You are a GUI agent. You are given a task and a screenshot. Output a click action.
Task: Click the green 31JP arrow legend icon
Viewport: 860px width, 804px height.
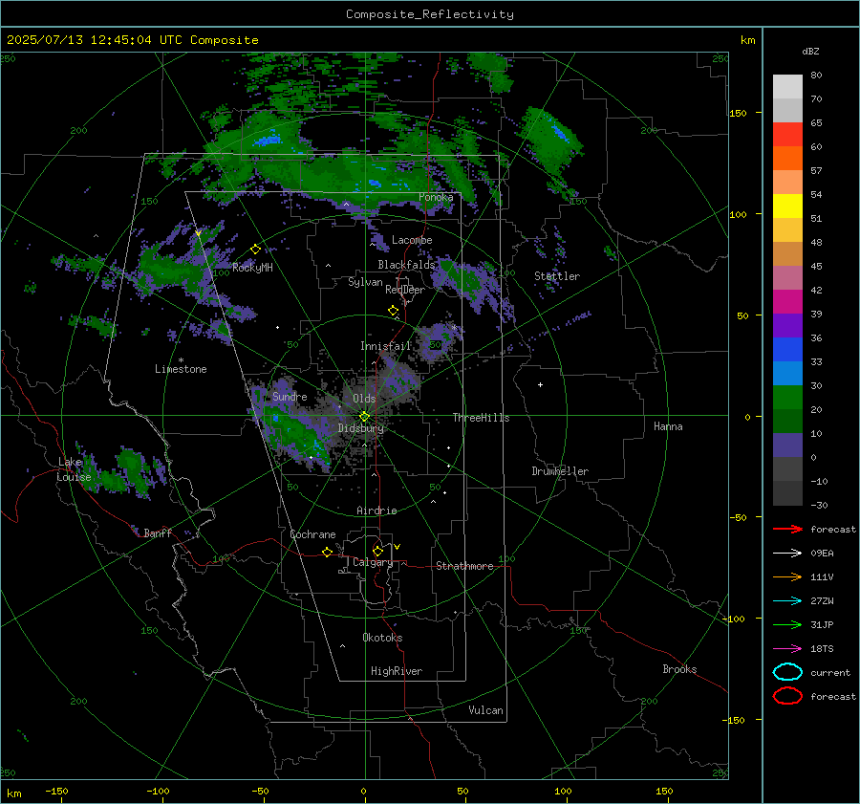787,624
